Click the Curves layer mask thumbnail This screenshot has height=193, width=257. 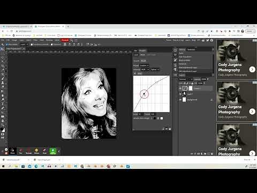point(191,88)
